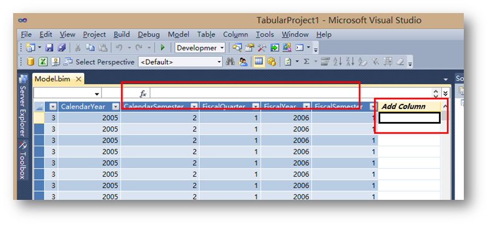
Task: Click the Save icon in the toolbar
Action: [x=49, y=48]
